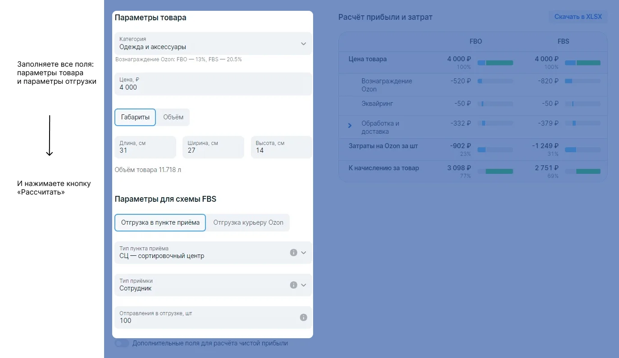
Task: Click the FBS К начислению progress bar
Action: tap(583, 172)
